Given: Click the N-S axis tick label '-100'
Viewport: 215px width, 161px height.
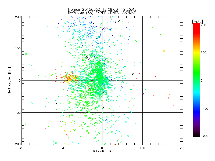Looking at the screenshot, I should pyautogui.click(x=17, y=113).
